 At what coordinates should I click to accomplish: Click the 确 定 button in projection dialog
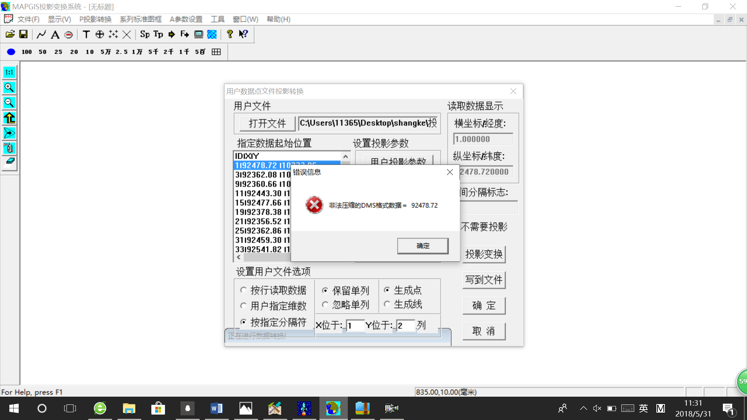pos(484,306)
